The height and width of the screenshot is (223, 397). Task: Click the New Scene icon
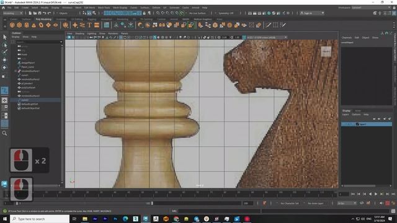[30, 13]
